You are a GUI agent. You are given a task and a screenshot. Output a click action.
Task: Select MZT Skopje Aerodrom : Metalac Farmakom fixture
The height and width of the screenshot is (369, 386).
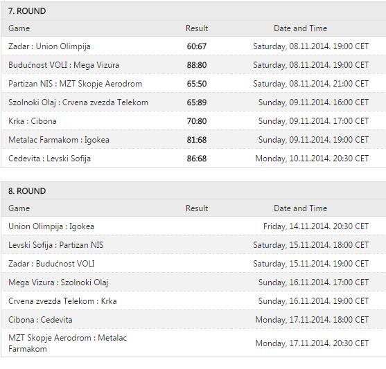point(67,343)
